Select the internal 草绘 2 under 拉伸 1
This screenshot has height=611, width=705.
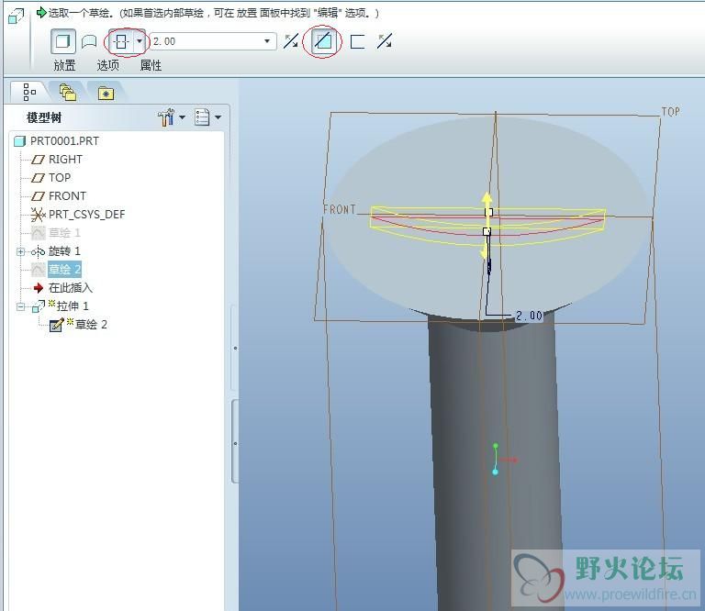pos(79,325)
